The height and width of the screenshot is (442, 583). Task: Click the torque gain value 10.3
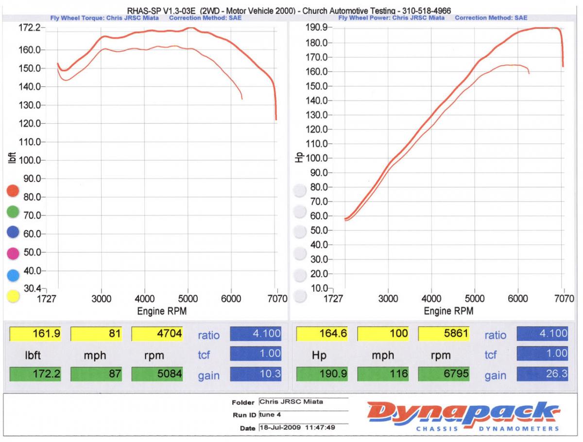pyautogui.click(x=256, y=374)
